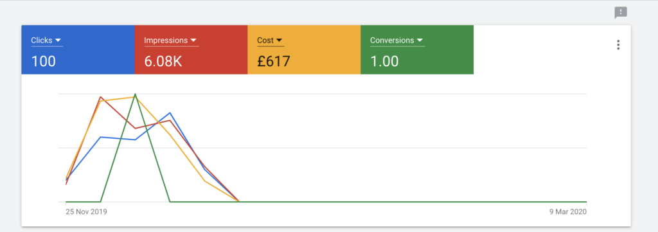Viewport: 658px width, 232px height.
Task: Open the Cost metric dropdown arrow
Action: [x=279, y=40]
